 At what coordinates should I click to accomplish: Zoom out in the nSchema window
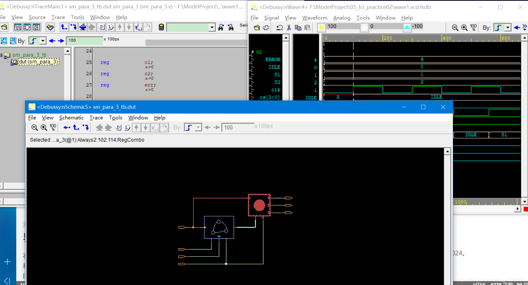(x=35, y=128)
